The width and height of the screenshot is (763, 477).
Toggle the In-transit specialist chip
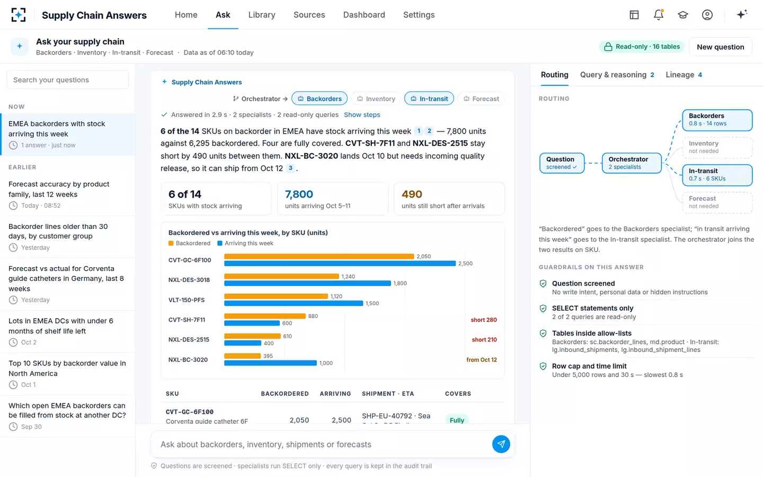[x=429, y=99]
